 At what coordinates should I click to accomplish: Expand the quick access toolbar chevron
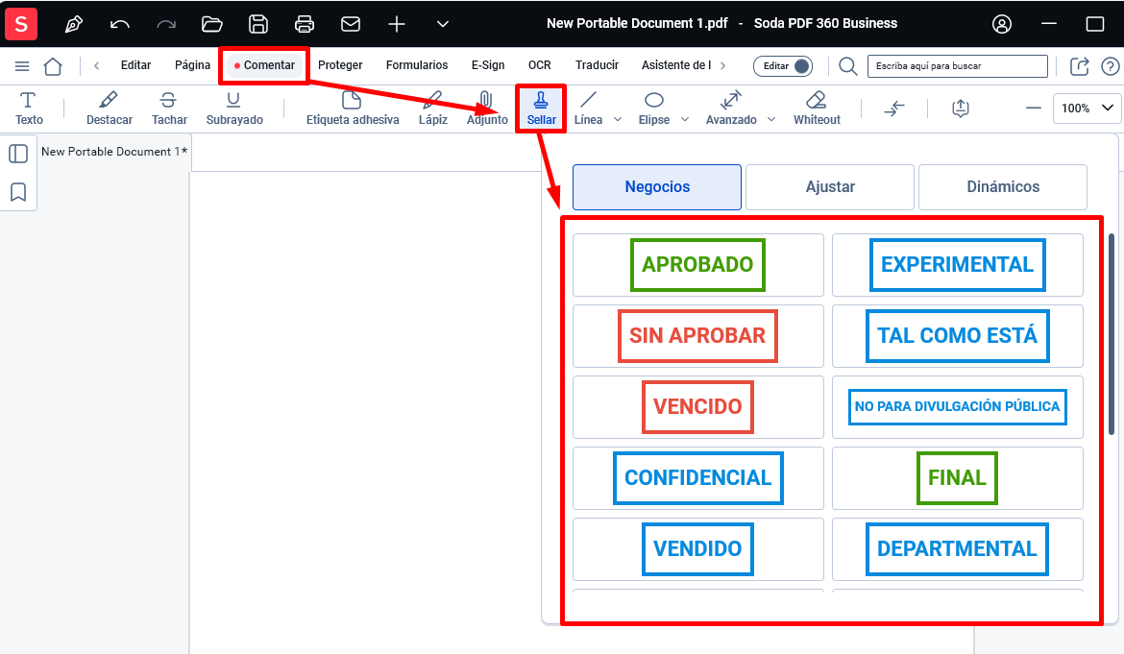pos(443,24)
